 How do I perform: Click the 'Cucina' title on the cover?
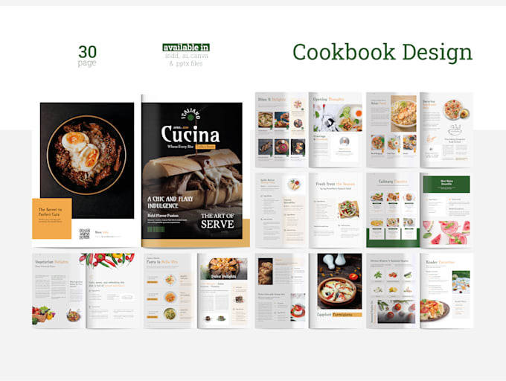(x=190, y=135)
